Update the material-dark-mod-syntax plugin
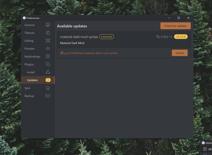The width and height of the screenshot is (212, 155). pyautogui.click(x=180, y=53)
